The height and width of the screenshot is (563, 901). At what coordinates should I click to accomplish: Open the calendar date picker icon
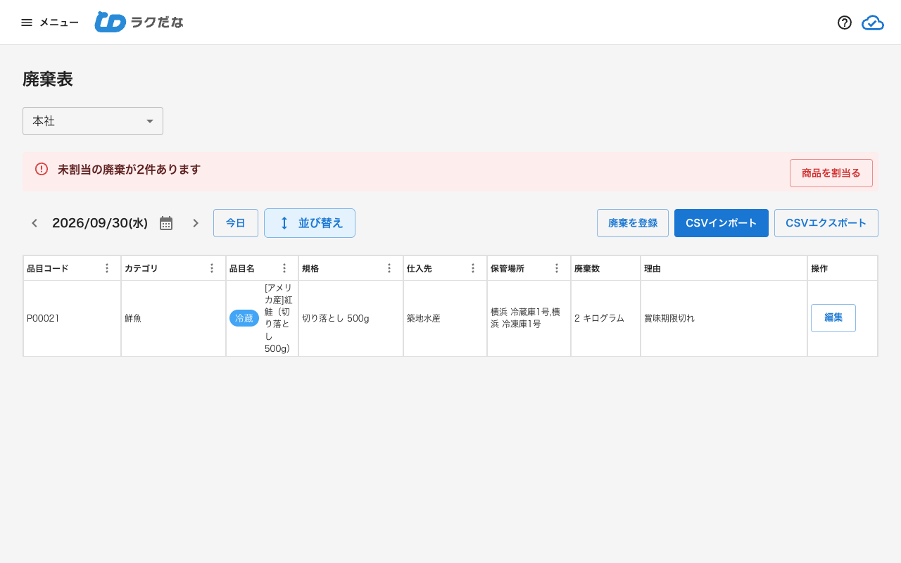(x=166, y=223)
